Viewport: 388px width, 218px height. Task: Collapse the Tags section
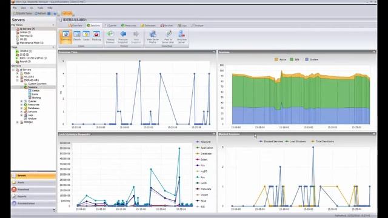(53, 47)
